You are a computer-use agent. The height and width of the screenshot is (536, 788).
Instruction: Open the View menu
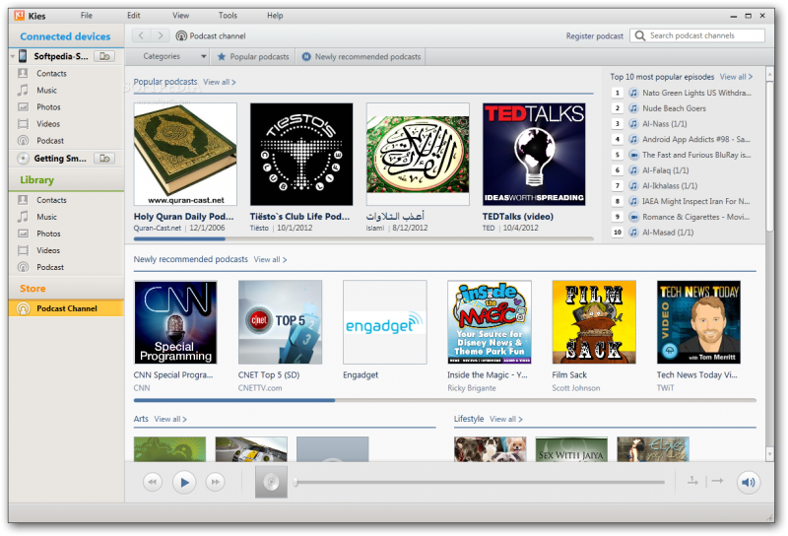point(180,16)
